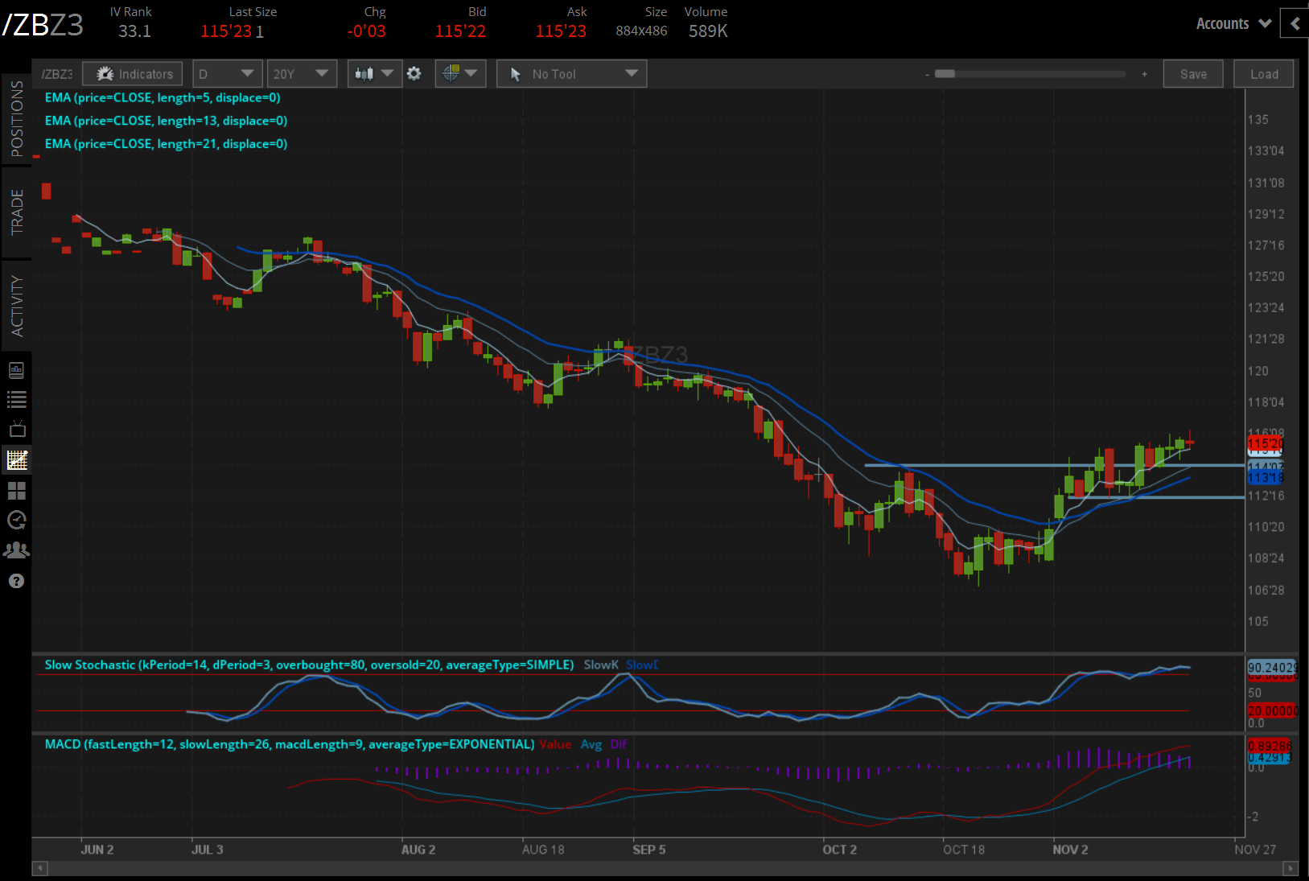This screenshot has height=881, width=1309.
Task: Click the chart zoom slider handle
Action: click(945, 74)
